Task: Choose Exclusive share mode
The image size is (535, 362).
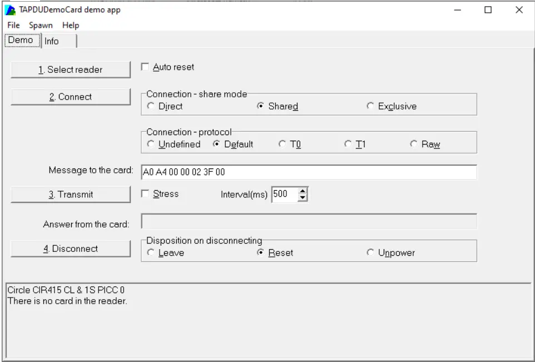Action: pos(370,106)
